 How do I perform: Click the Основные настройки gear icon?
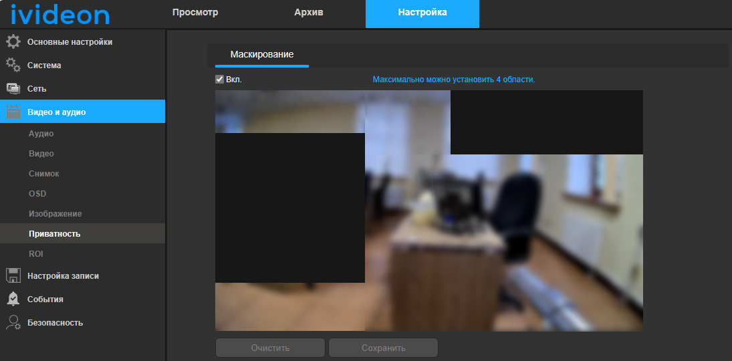[13, 41]
